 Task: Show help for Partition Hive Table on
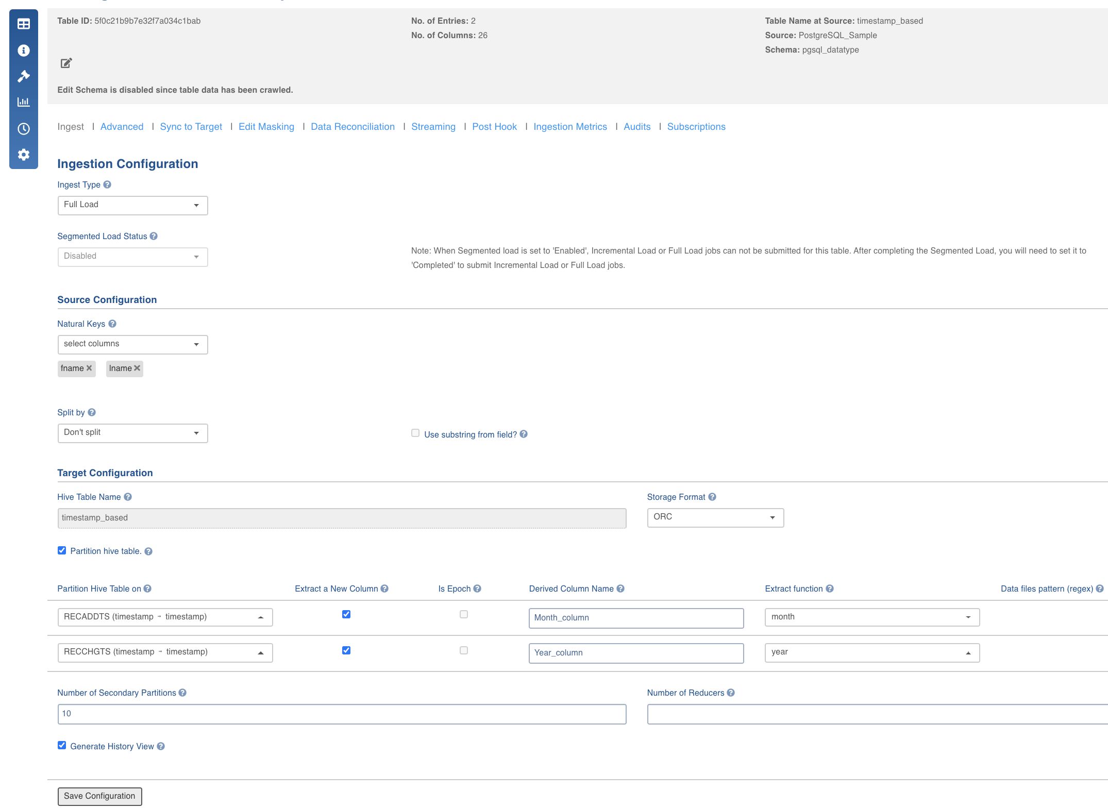147,588
